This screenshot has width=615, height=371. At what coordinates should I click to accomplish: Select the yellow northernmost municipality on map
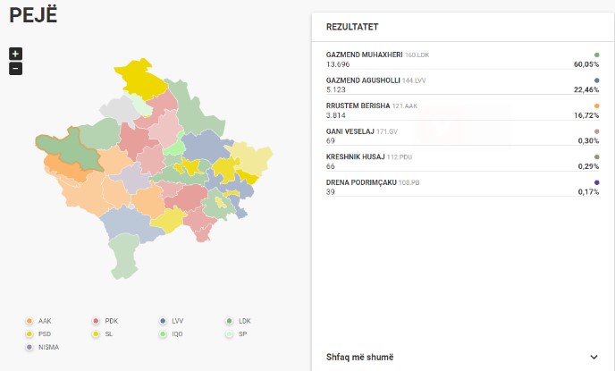click(x=139, y=80)
